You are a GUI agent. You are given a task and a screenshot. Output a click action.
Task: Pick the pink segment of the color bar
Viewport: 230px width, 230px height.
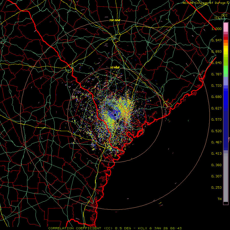click(x=226, y=27)
